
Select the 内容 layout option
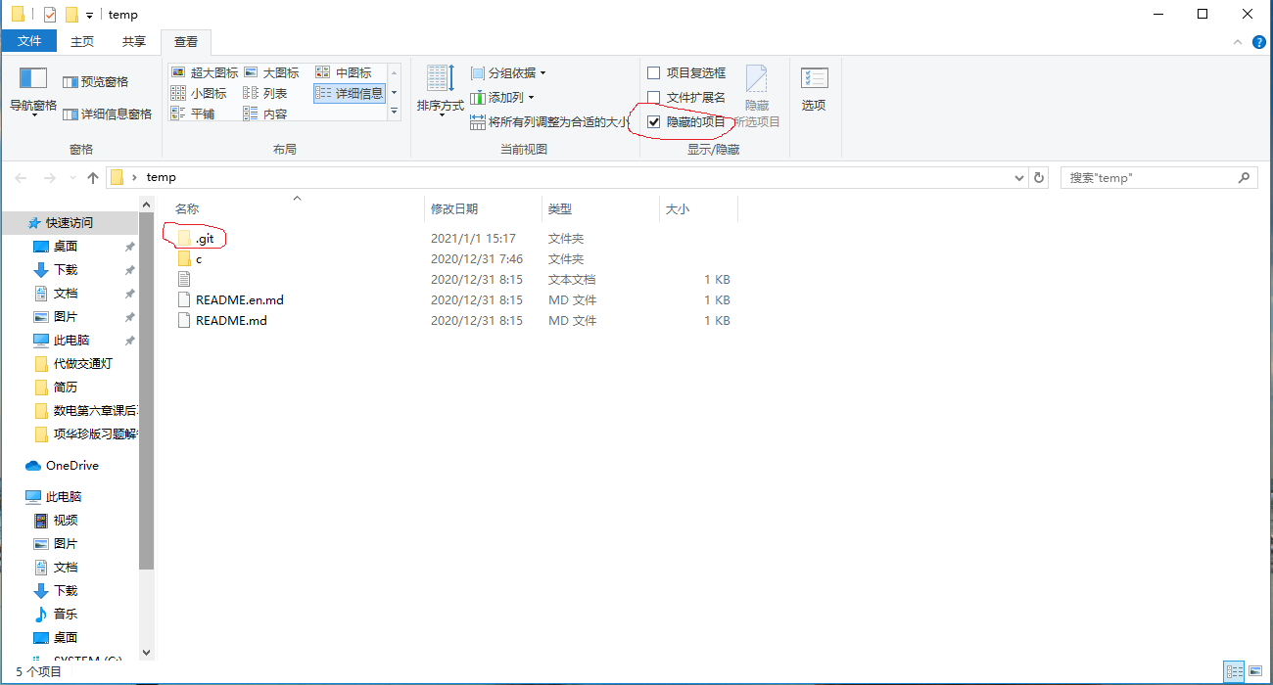coord(265,114)
